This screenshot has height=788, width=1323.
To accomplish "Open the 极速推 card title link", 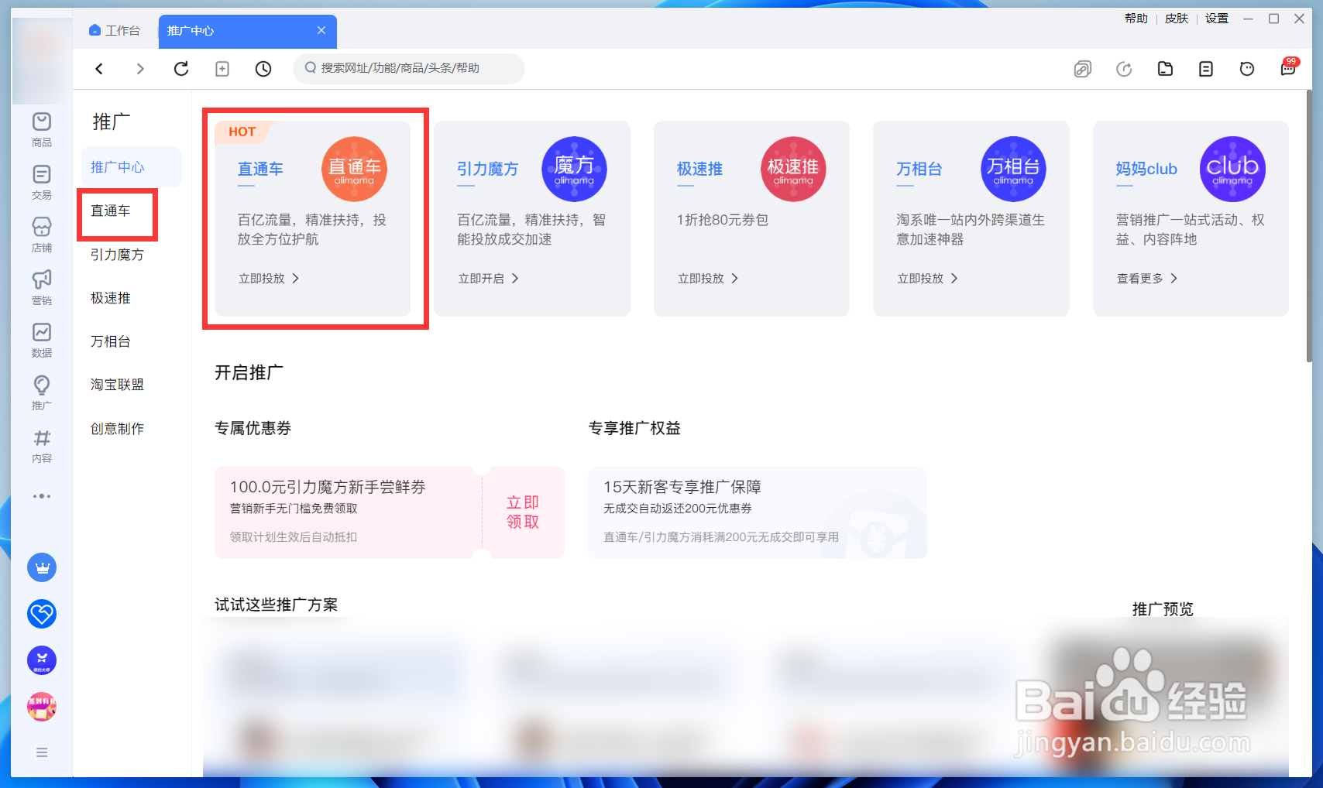I will click(699, 169).
